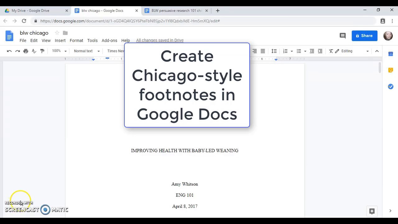Open line spacing options
The width and height of the screenshot is (398, 224).
274,51
